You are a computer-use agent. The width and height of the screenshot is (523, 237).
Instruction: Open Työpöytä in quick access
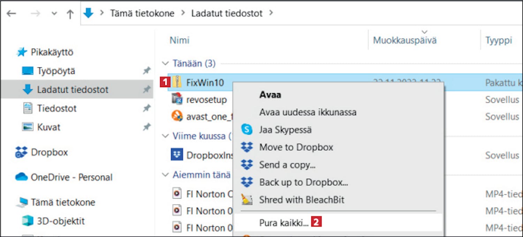56,71
